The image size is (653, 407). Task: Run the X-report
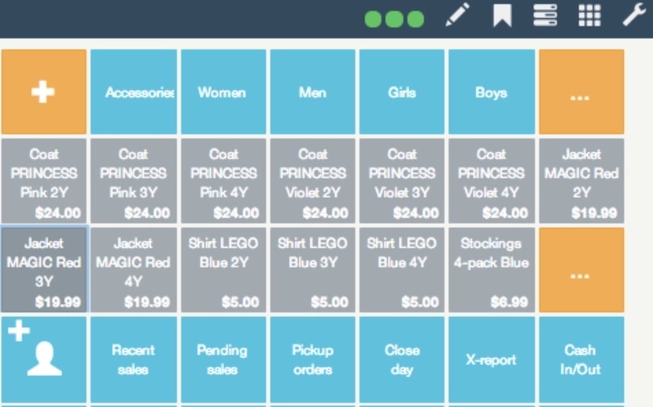point(491,359)
